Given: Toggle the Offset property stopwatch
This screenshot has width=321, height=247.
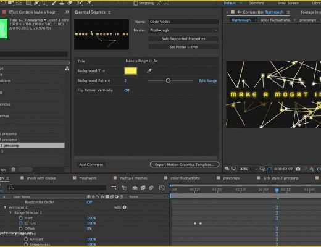Looking at the screenshot, I should click(20, 228).
